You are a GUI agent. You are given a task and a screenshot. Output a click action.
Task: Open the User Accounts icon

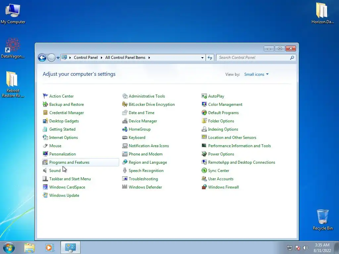point(204,179)
